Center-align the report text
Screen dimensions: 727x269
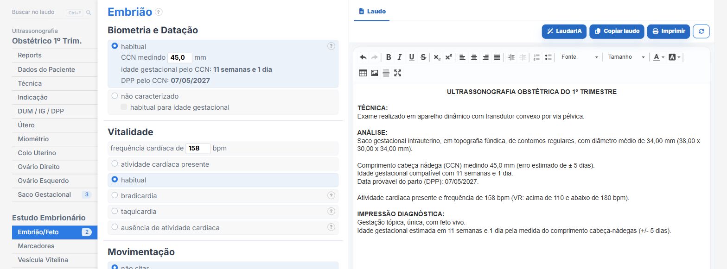[x=474, y=57]
